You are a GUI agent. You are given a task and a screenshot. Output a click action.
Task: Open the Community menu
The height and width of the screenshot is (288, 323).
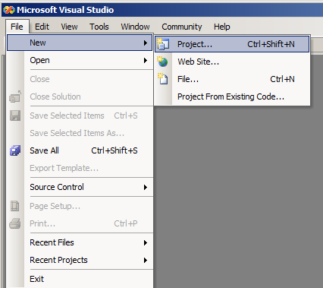(x=182, y=27)
